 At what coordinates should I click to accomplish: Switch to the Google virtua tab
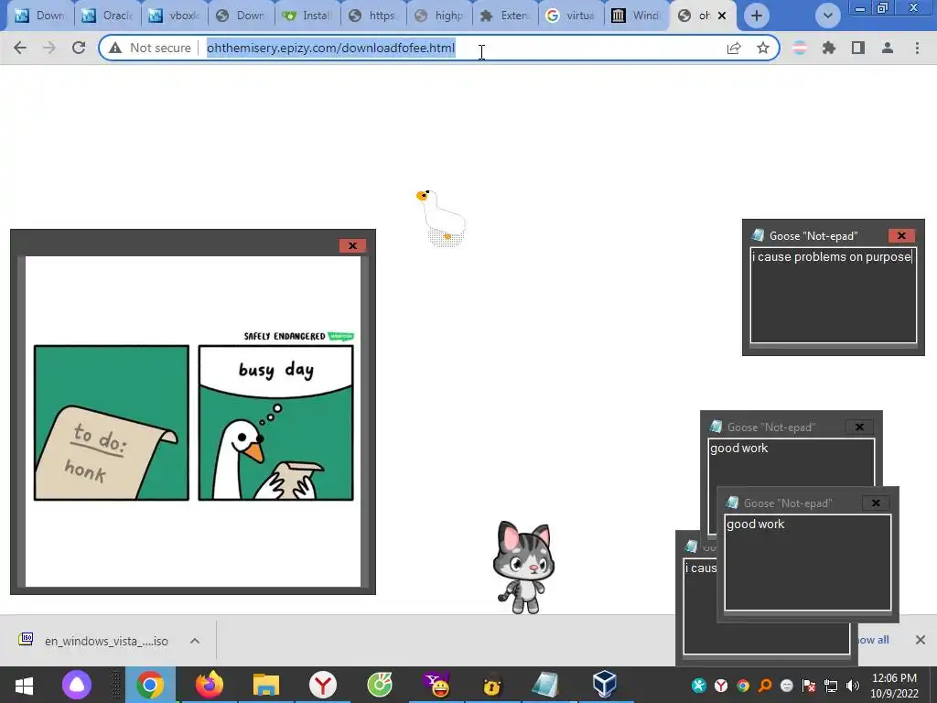(572, 16)
